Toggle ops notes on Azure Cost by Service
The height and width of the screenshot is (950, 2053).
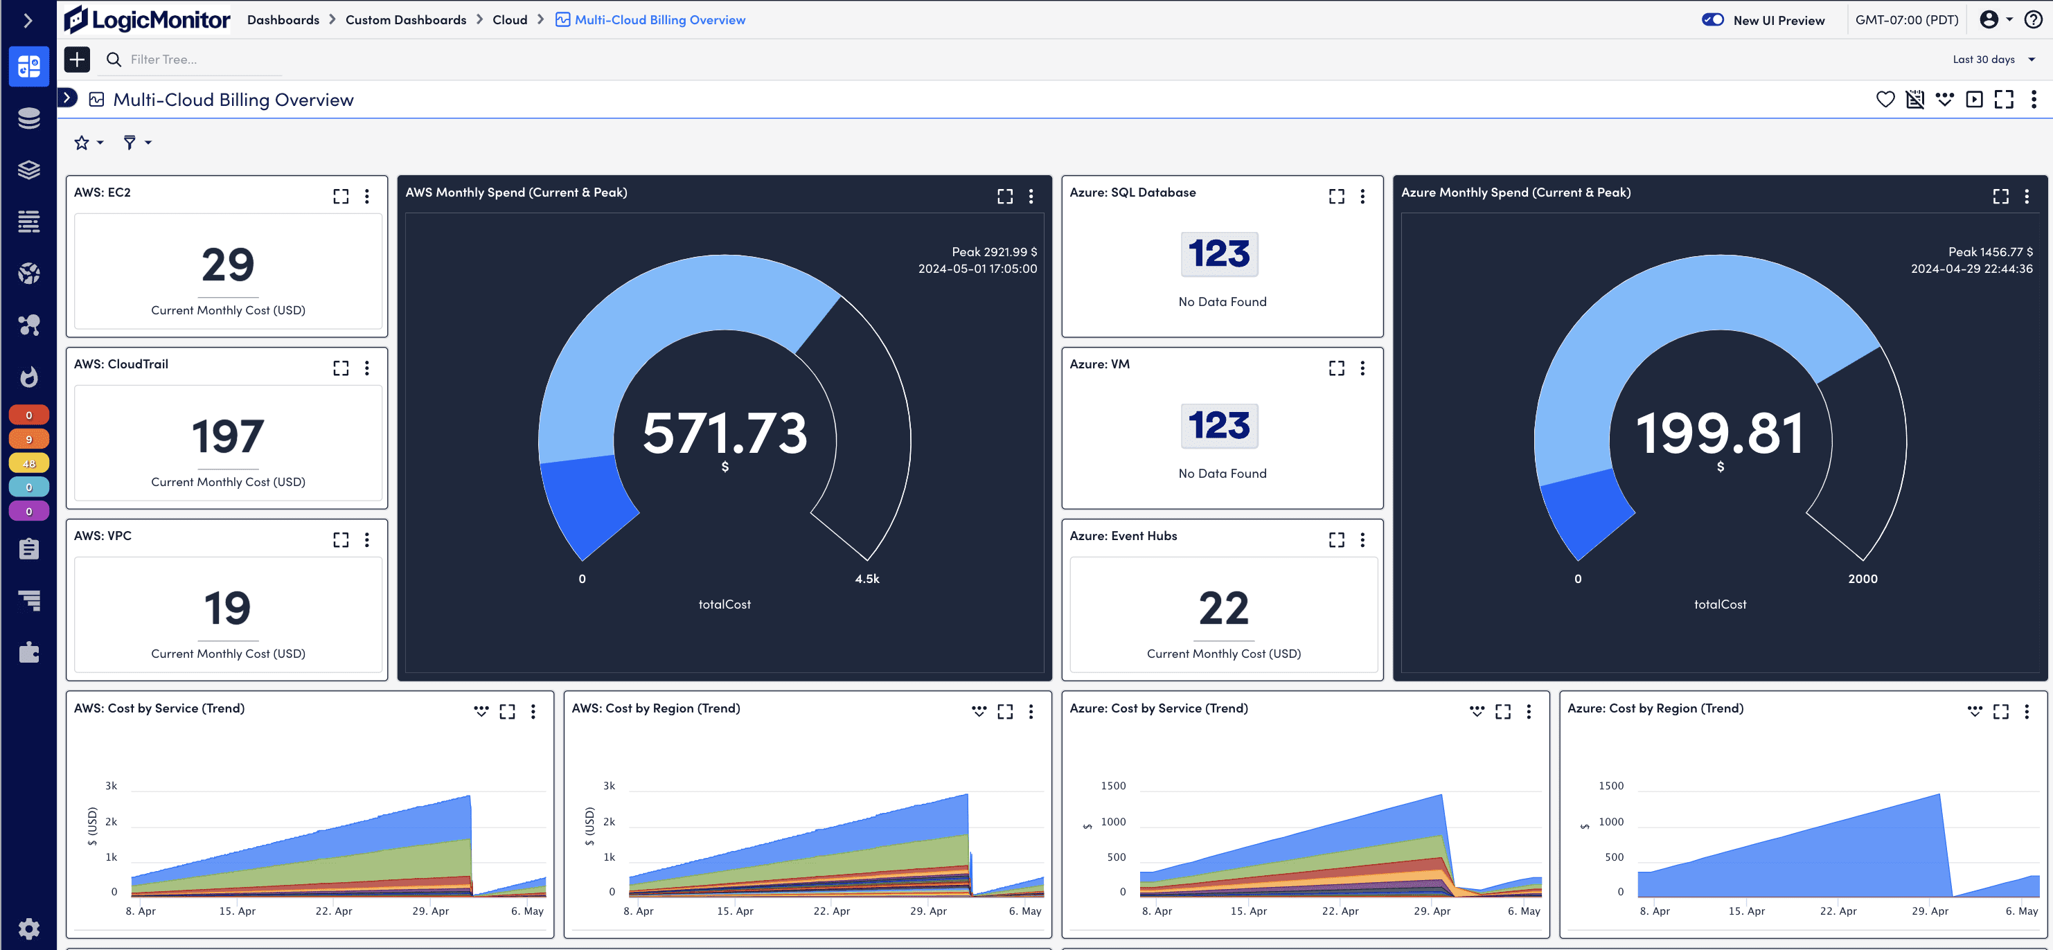pos(1477,711)
